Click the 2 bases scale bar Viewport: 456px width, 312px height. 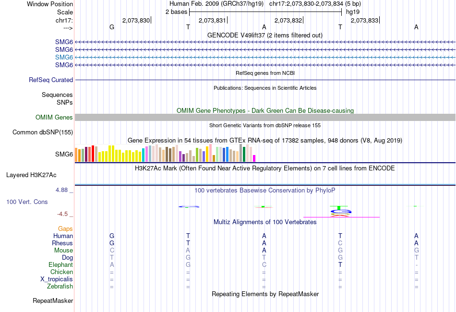click(x=265, y=12)
